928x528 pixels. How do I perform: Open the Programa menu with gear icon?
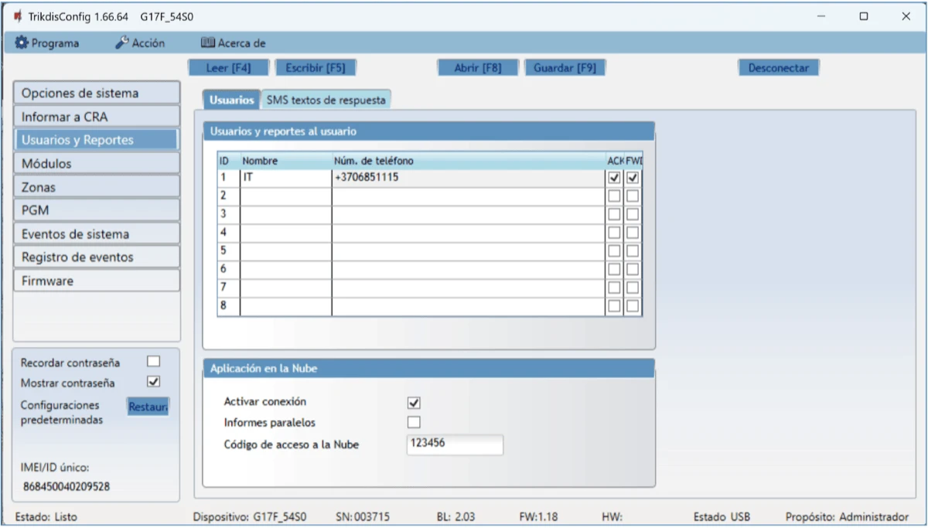(47, 43)
